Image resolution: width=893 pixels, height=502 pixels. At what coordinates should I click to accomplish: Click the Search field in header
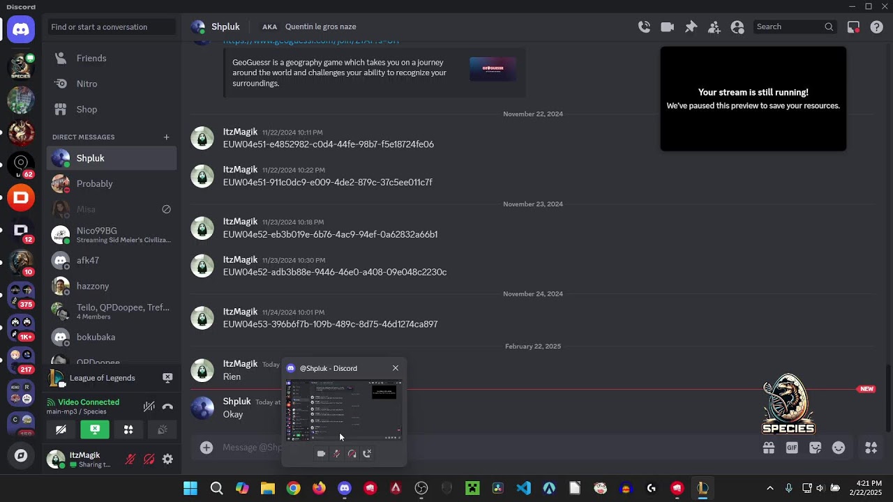(796, 26)
